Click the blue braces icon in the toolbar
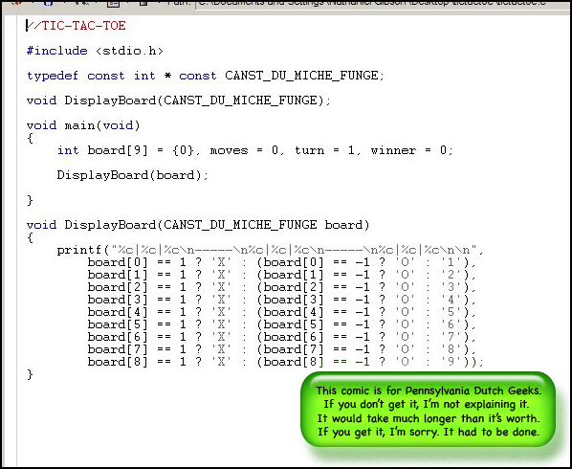This screenshot has height=469, width=572. click(x=48, y=2)
